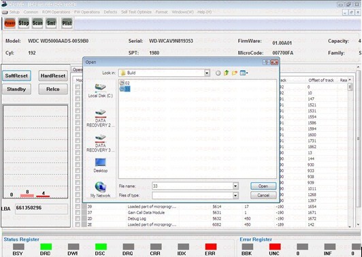362x257 pixels.
Task: Click Cancel in the Open dialog
Action: tap(263, 195)
